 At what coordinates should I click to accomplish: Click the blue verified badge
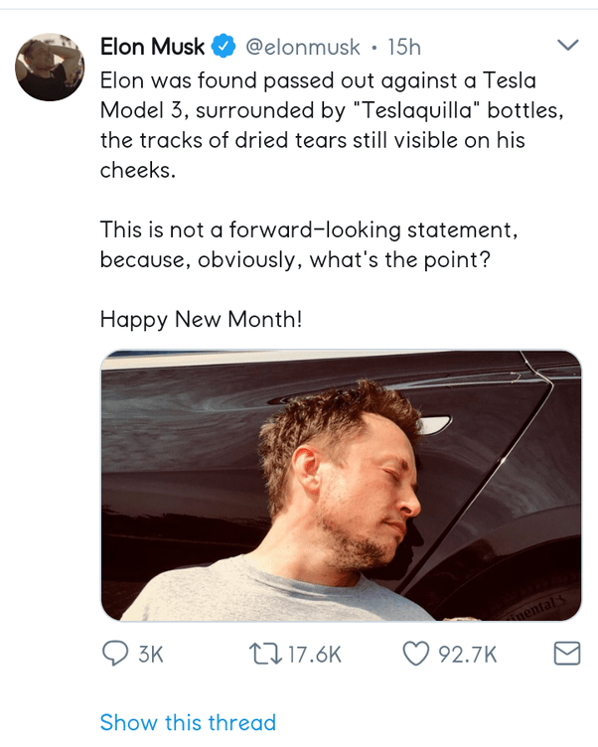[225, 47]
